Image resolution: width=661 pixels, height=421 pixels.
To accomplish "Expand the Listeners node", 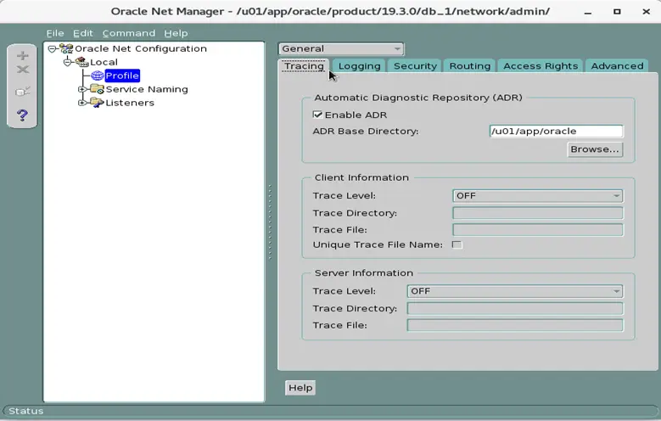I will 81,103.
